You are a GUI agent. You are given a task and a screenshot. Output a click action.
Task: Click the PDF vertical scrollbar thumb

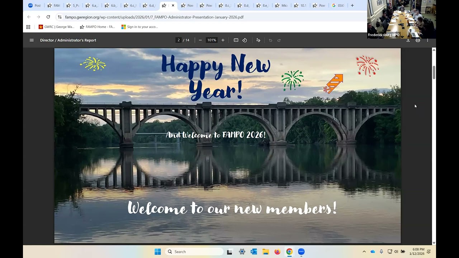[x=434, y=72]
